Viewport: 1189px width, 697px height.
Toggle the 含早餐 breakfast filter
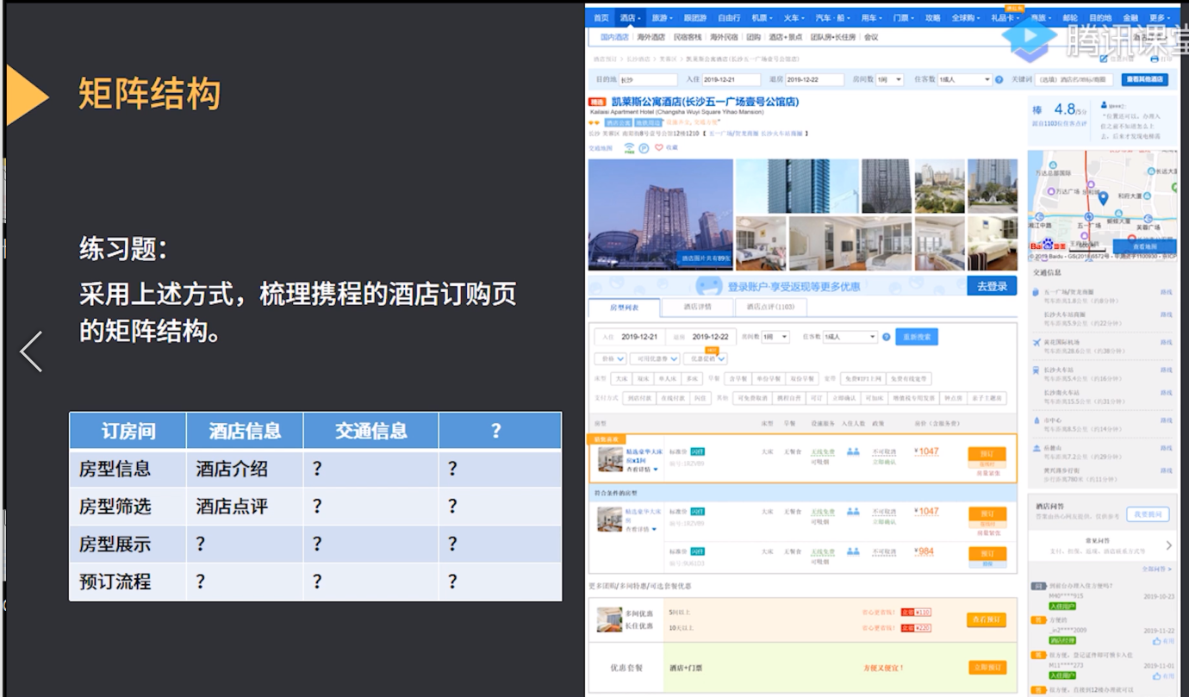click(737, 379)
